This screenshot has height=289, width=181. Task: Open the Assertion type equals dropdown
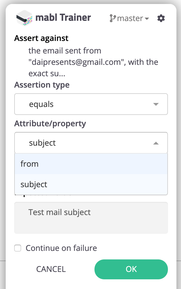coord(91,104)
